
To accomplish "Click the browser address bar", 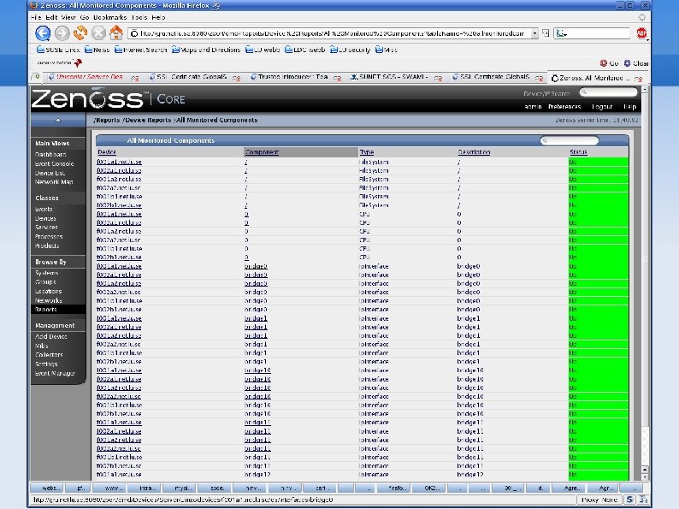I will coord(329,33).
